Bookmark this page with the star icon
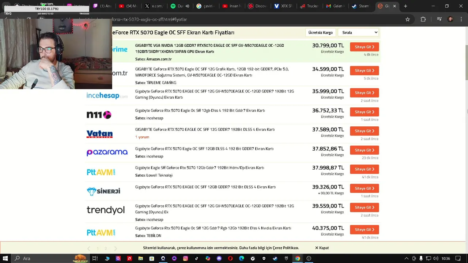 408,19
